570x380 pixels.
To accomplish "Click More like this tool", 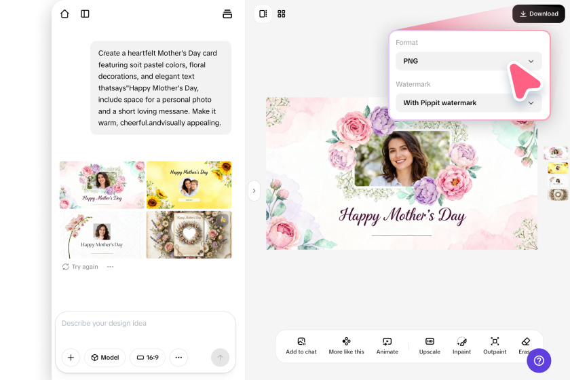I will 347,346.
